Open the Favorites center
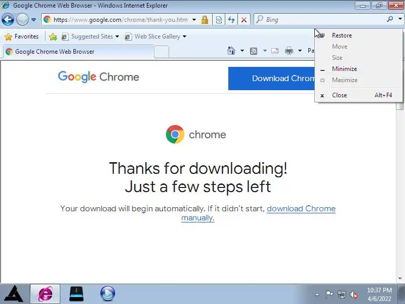 click(22, 36)
